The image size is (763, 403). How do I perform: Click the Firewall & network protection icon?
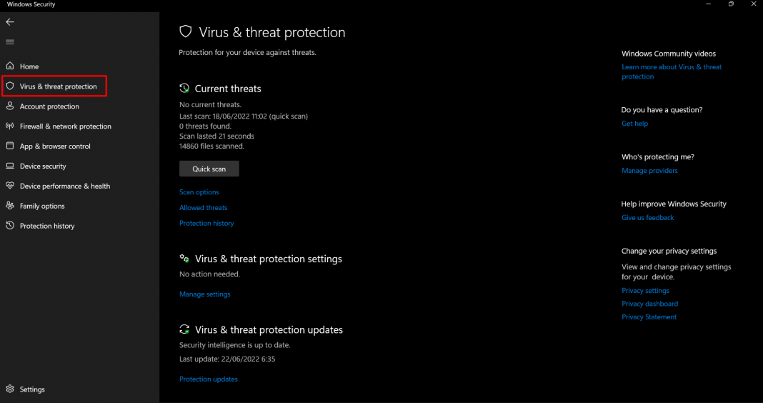10,126
